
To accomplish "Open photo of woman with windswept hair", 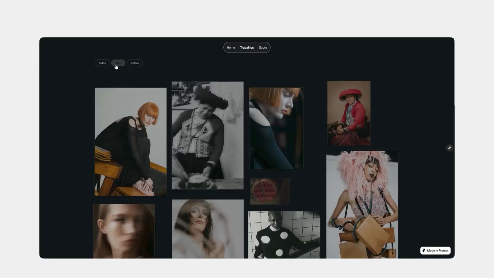I will [x=208, y=229].
